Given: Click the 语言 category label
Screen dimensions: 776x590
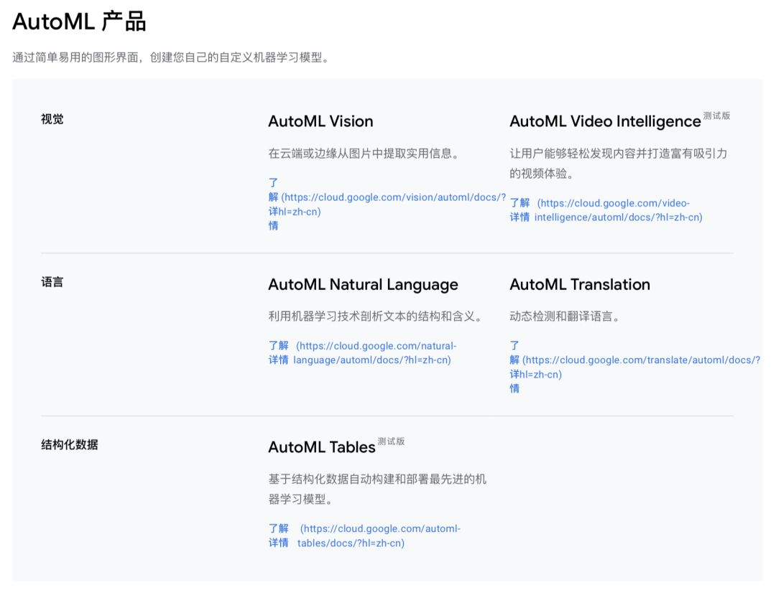Looking at the screenshot, I should (x=52, y=282).
